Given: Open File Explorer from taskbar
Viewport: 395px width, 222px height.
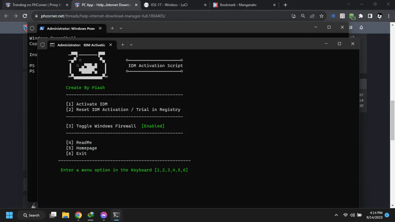Looking at the screenshot, I should [x=65, y=215].
